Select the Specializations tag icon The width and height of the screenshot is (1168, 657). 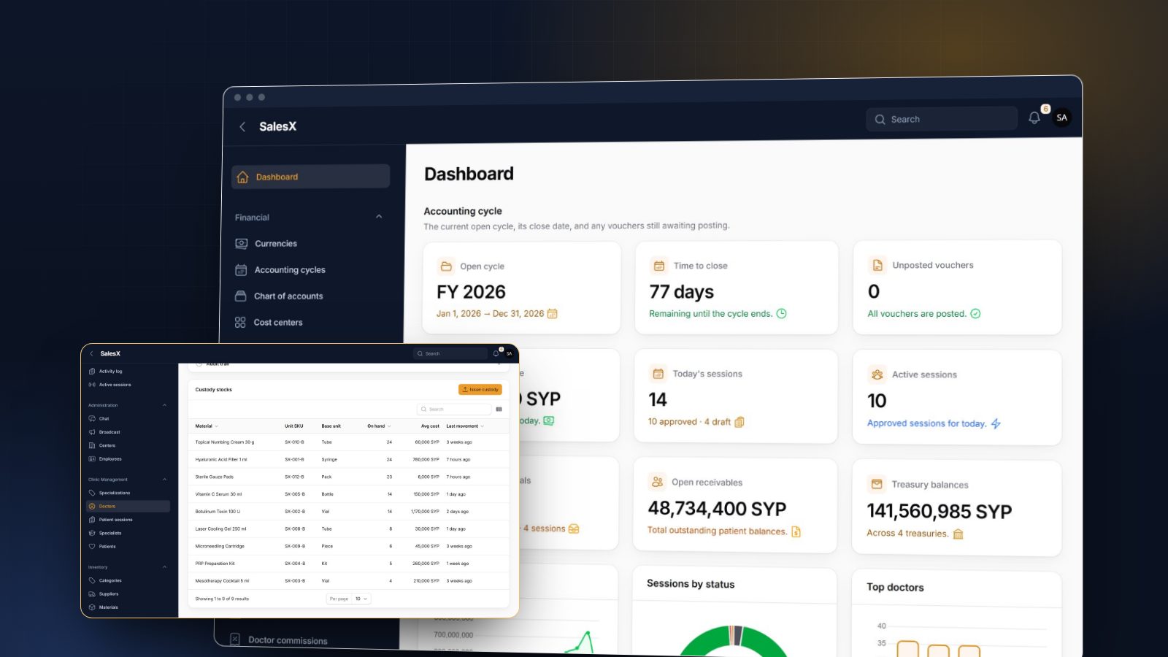coord(92,493)
